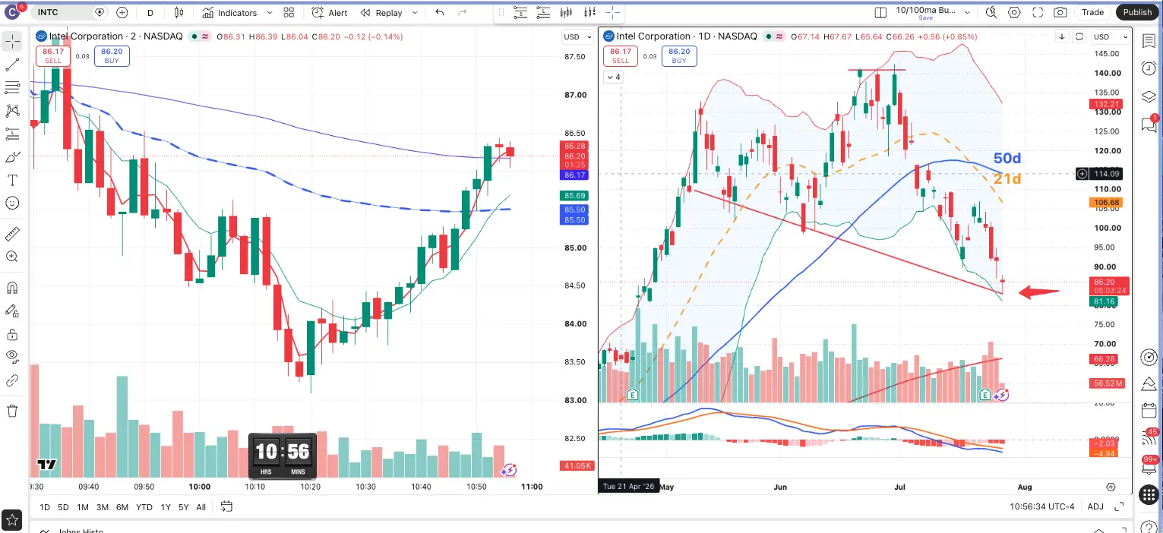Screen dimensions: 1163x533
Task: Click the 86.20 BUY button on right chart
Action: (679, 56)
